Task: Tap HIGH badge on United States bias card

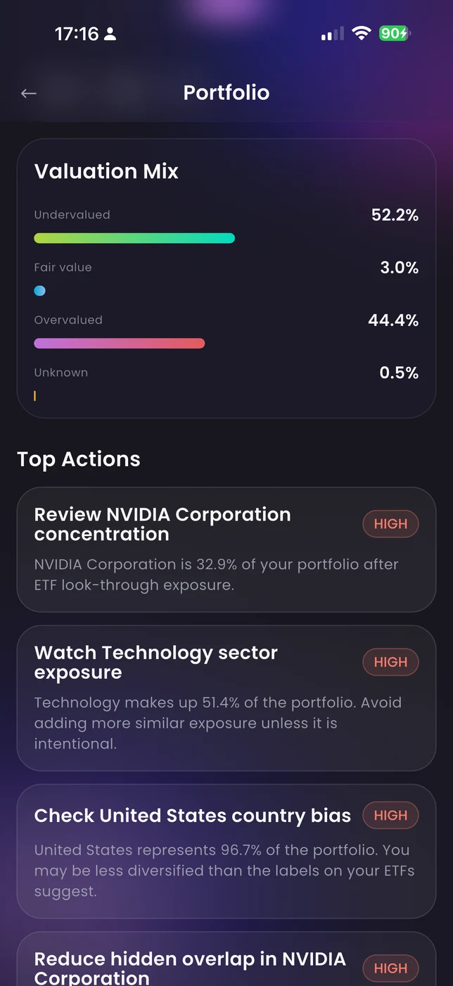Action: (x=390, y=816)
